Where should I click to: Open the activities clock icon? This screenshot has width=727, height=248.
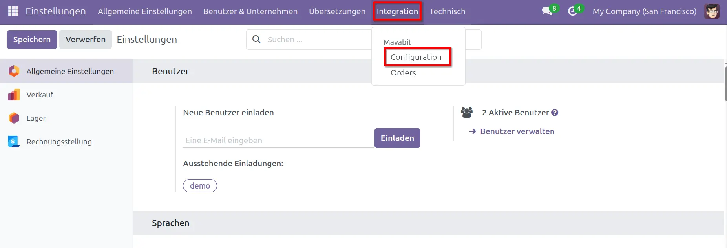click(x=572, y=11)
